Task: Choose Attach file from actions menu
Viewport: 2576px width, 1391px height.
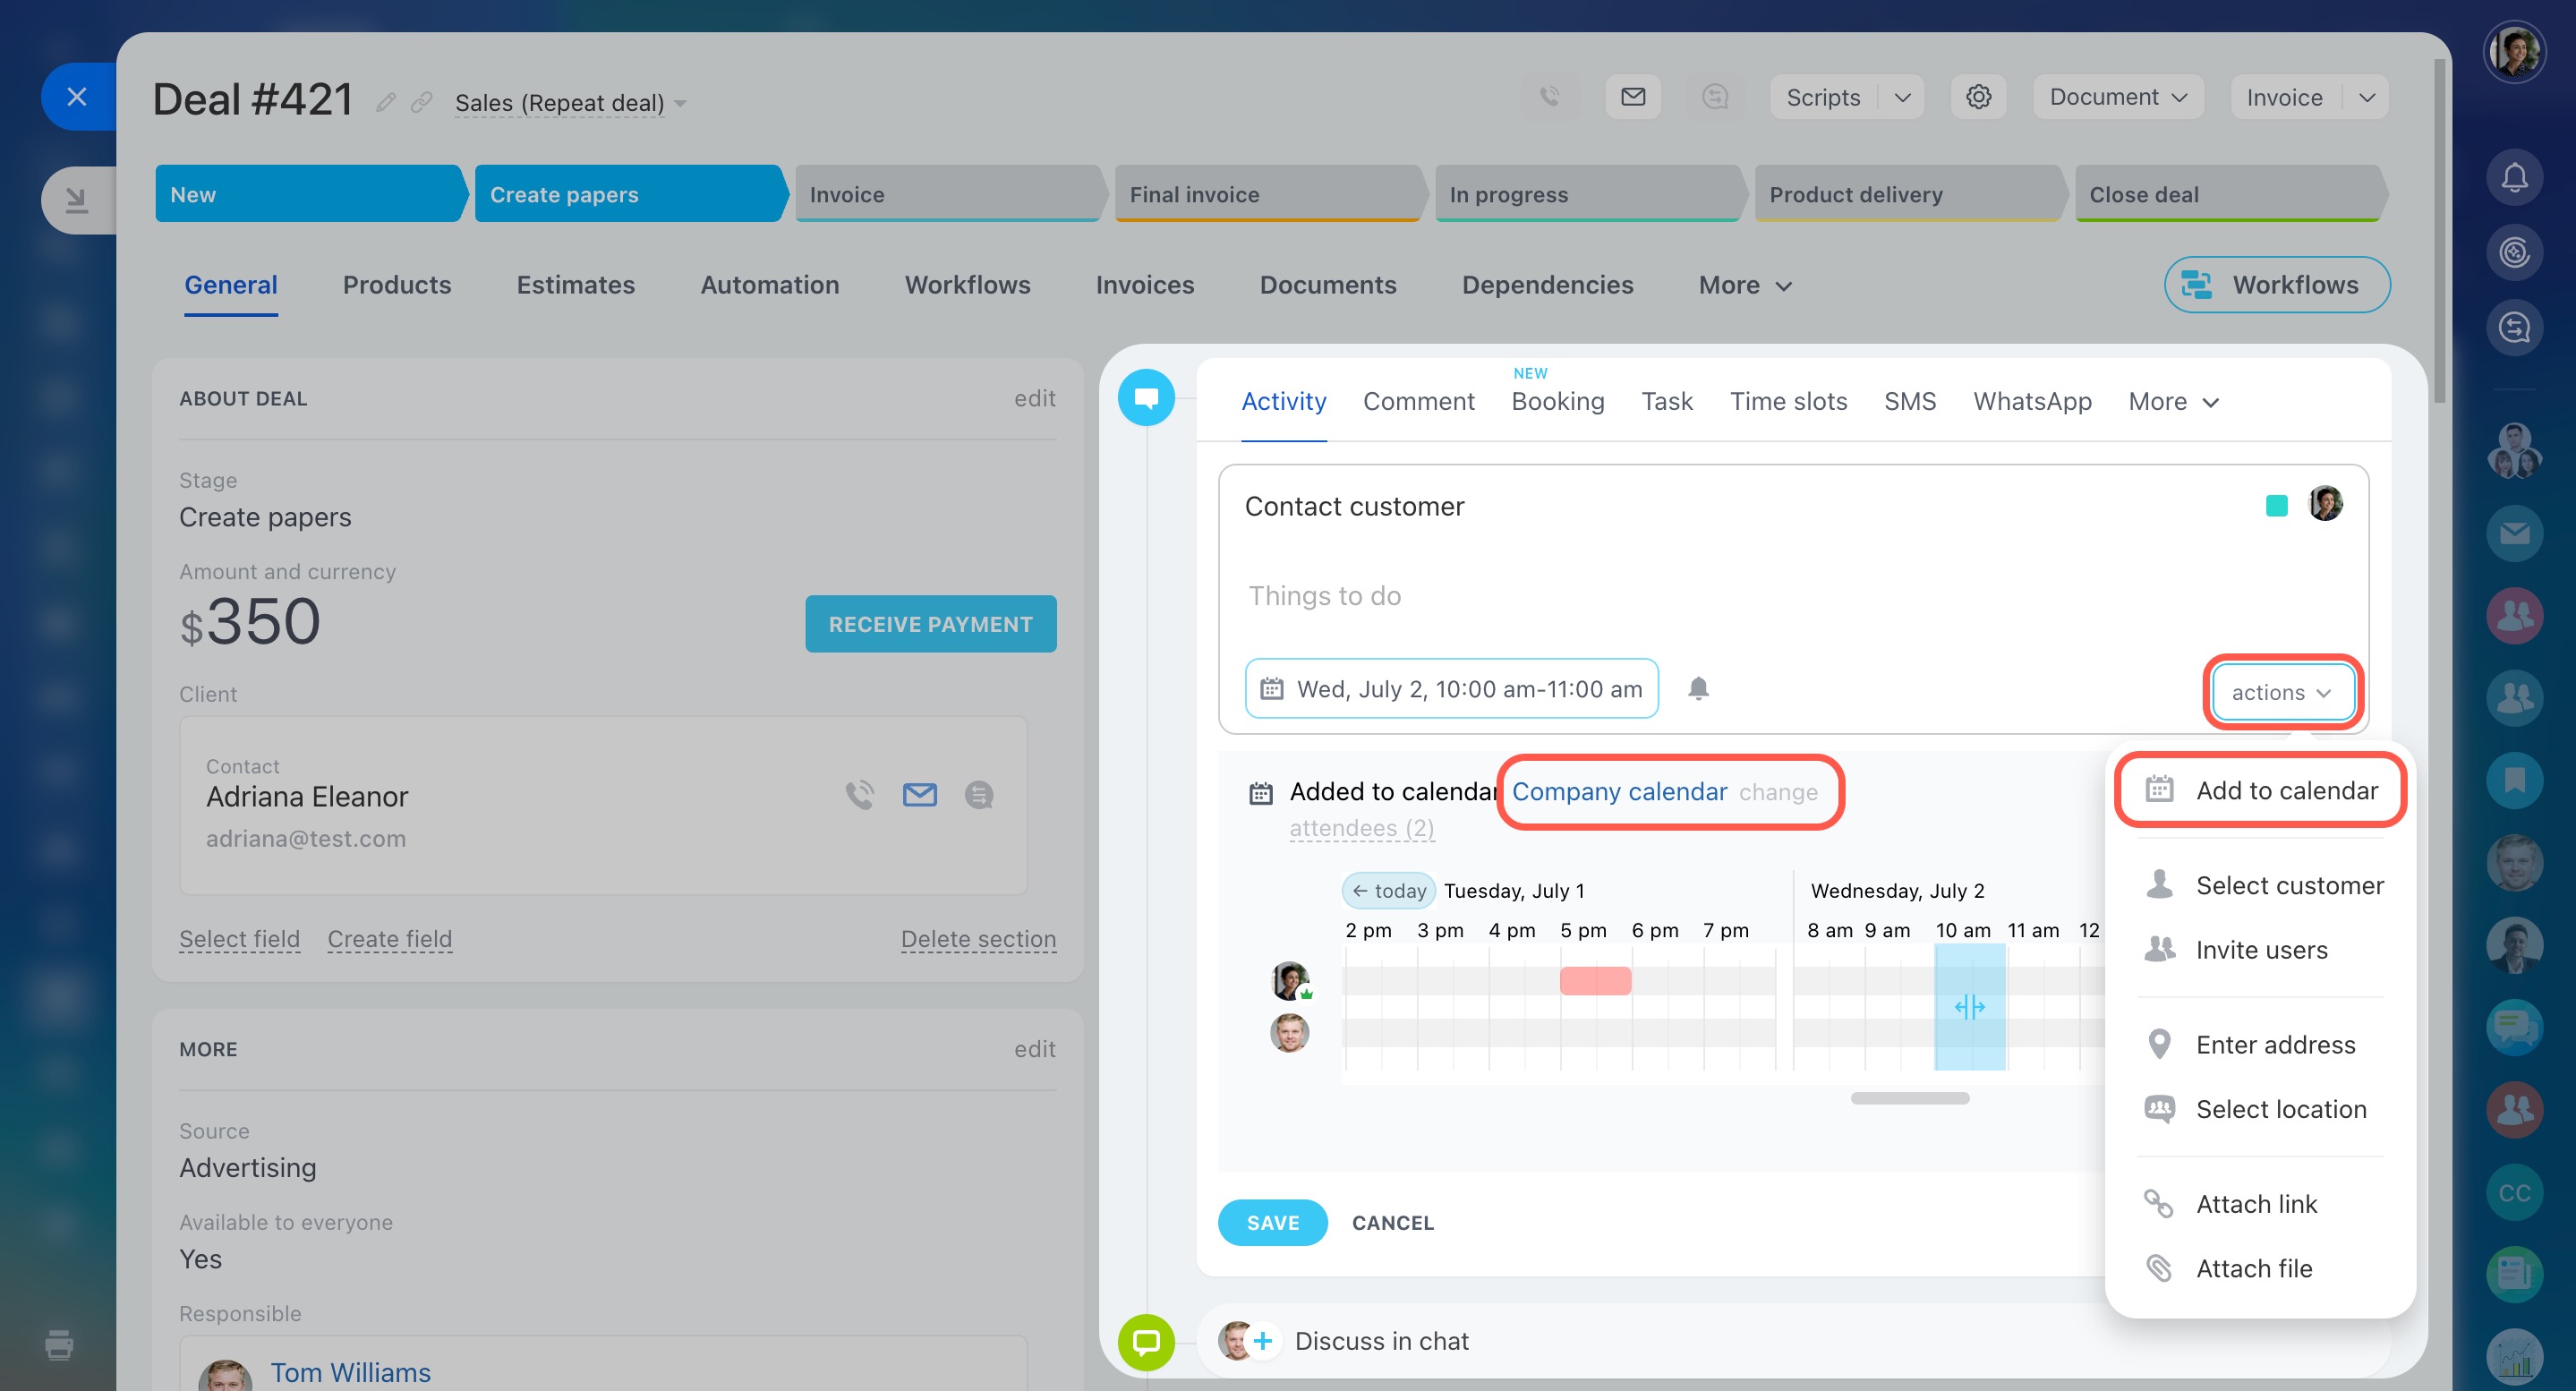Action: [x=2253, y=1268]
